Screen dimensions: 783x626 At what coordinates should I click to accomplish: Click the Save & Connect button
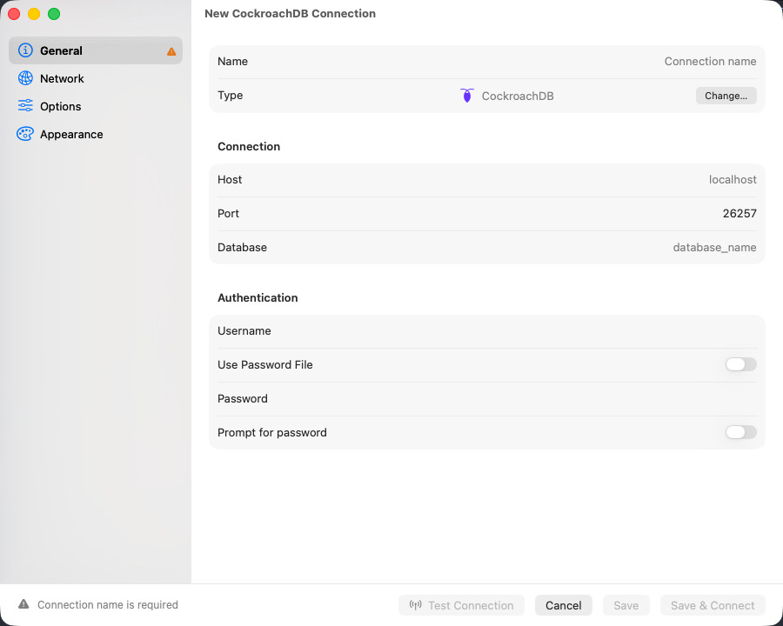(x=713, y=605)
